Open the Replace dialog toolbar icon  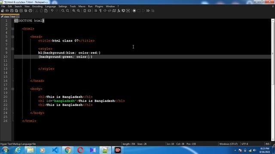[x=67, y=11]
